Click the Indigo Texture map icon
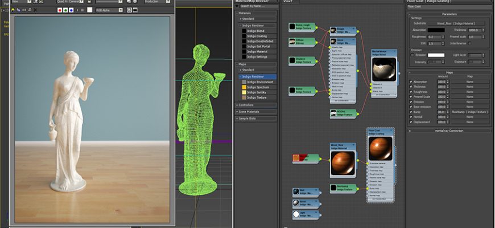The width and height of the screenshot is (495, 228). coord(244,97)
